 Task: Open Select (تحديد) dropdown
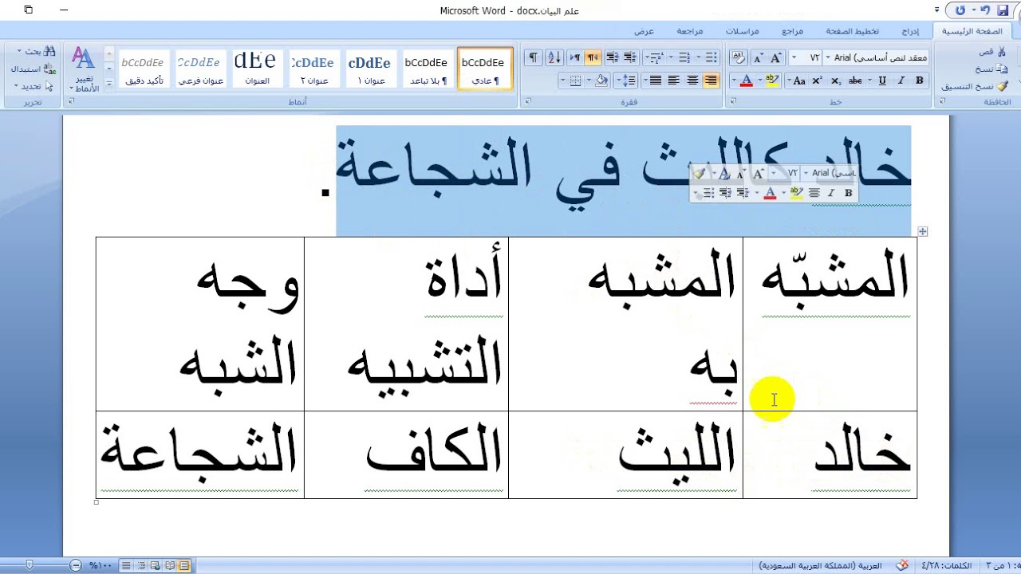pos(34,86)
